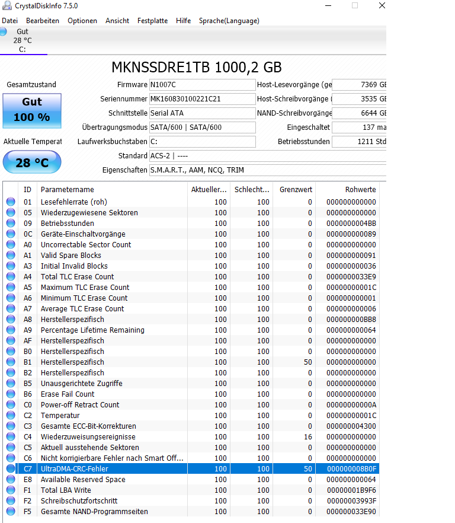Click the Host-Lesevorgänge value 7369
The image size is (455, 523).
click(360, 85)
